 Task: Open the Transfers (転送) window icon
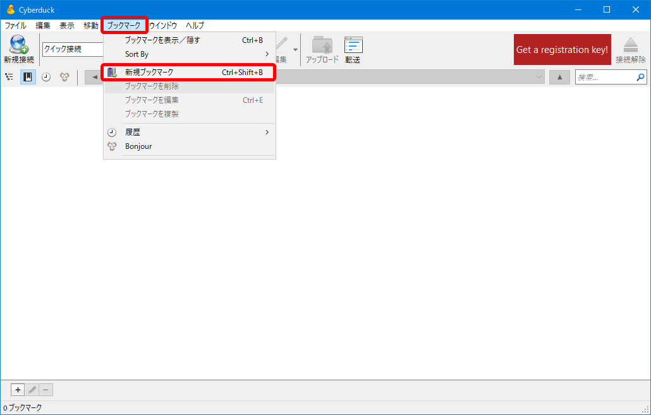[x=353, y=45]
